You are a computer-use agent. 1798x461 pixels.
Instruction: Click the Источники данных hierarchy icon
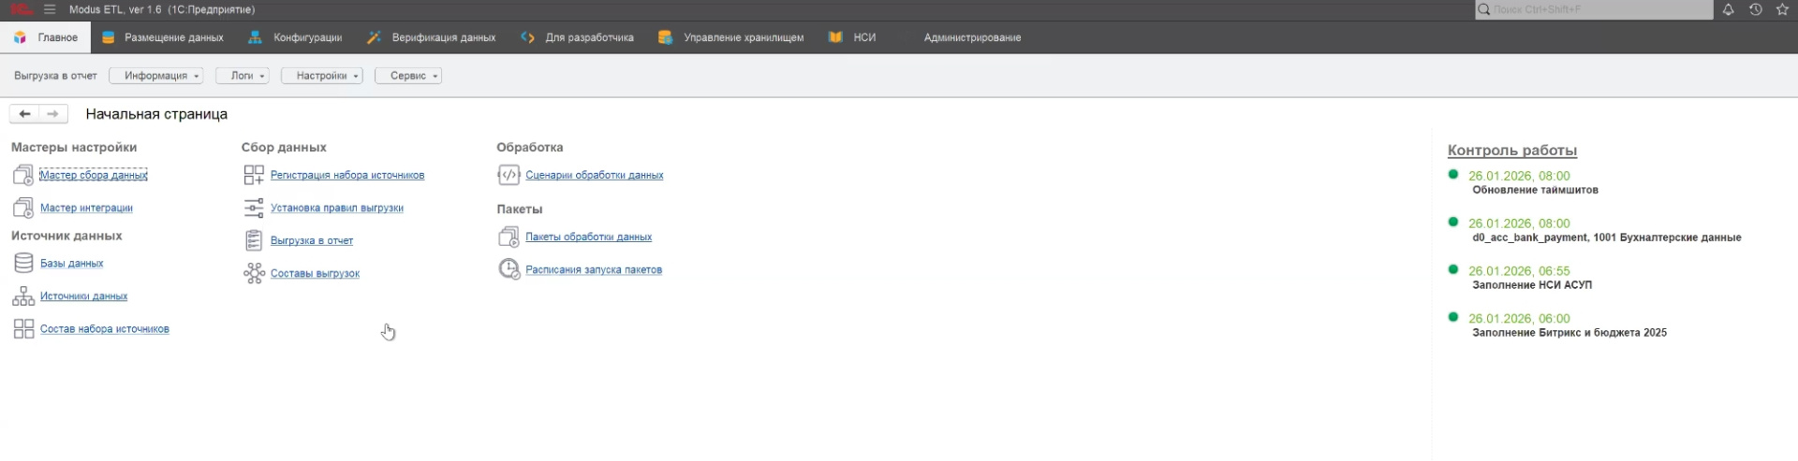pos(23,296)
